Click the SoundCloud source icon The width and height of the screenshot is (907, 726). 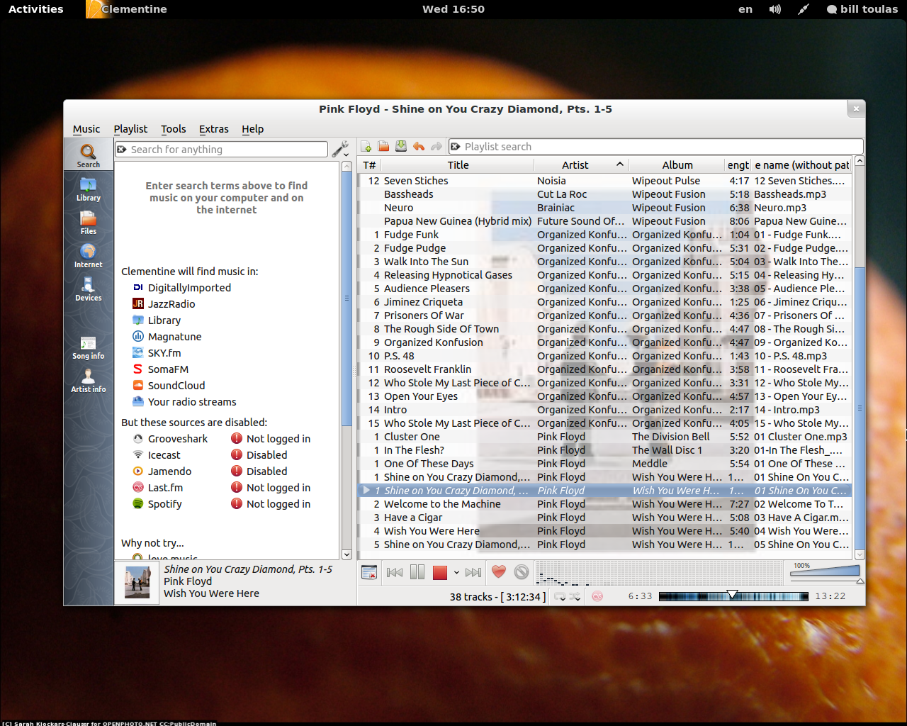click(x=138, y=386)
